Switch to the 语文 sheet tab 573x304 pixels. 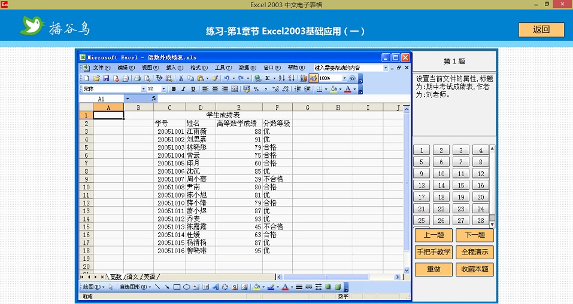[133, 277]
